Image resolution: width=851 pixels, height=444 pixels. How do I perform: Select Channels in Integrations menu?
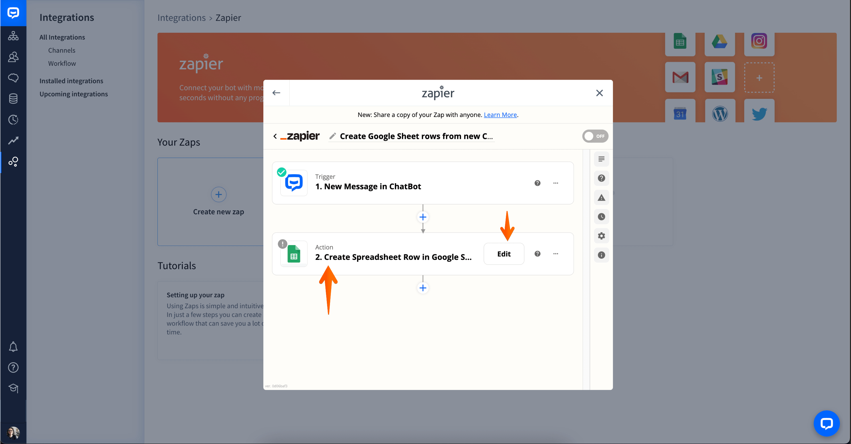pyautogui.click(x=62, y=50)
